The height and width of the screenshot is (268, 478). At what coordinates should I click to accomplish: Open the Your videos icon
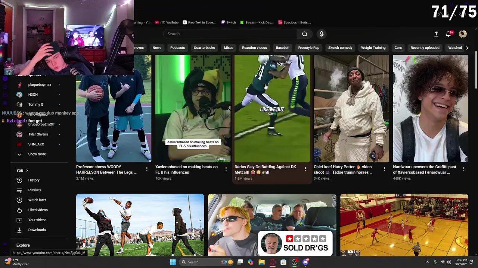19,220
